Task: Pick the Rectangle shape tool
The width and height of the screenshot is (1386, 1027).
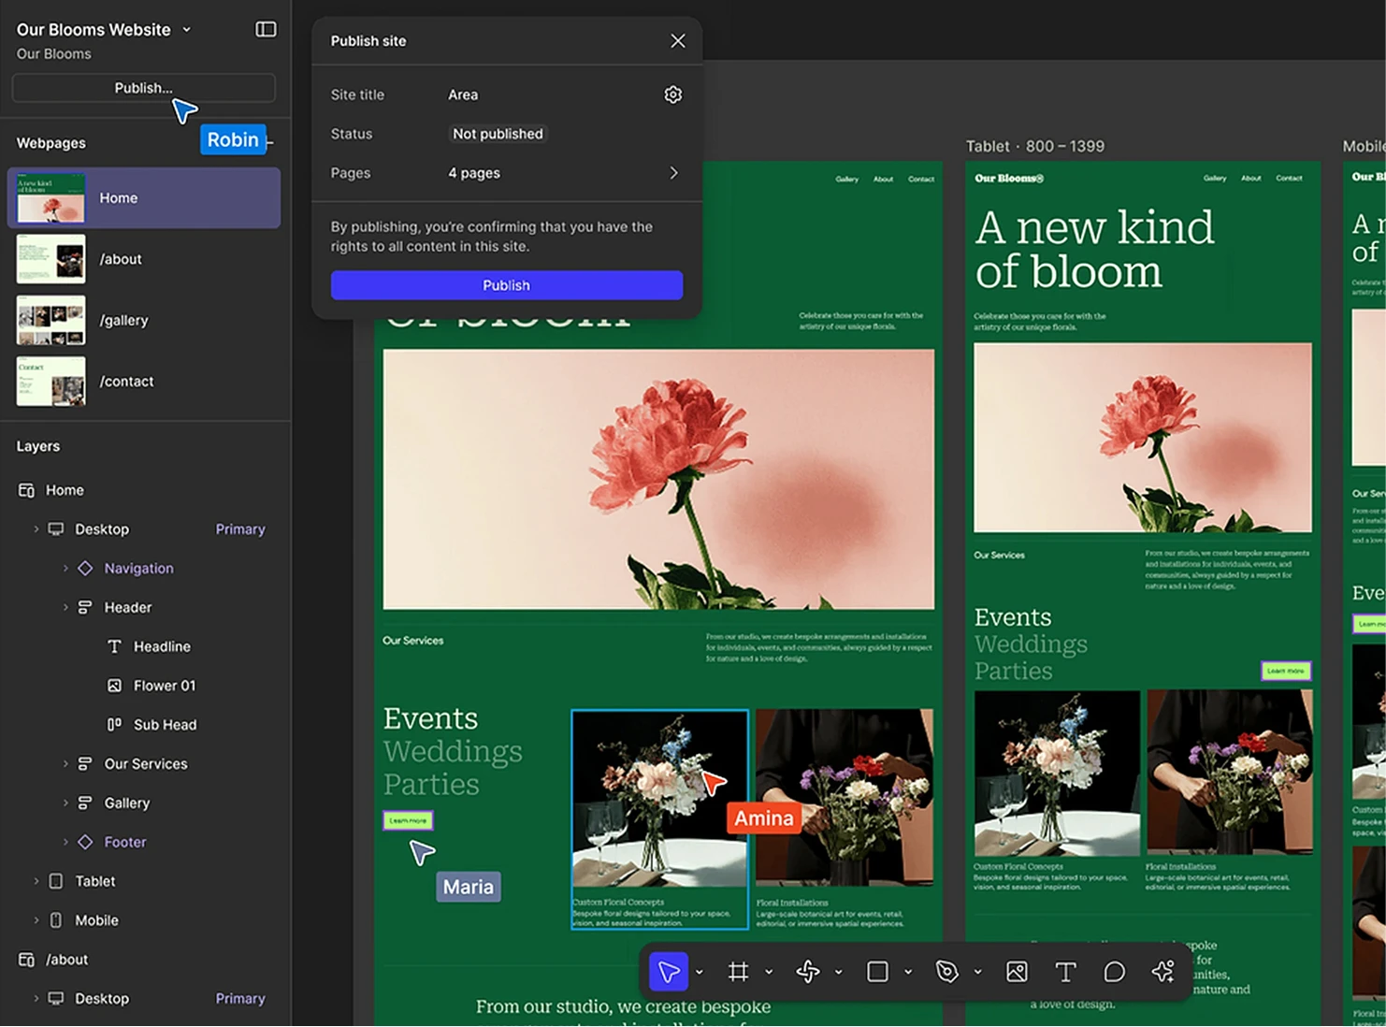Action: (877, 972)
